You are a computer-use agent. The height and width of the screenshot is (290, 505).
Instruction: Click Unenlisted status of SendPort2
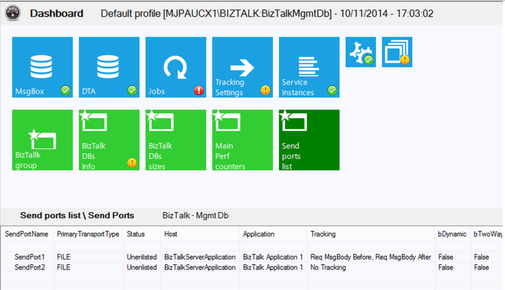[142, 267]
